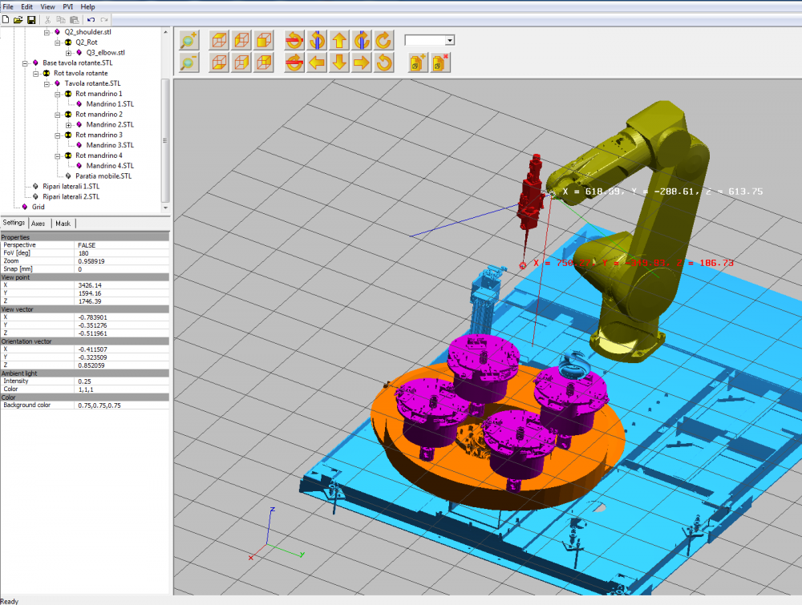Expand the Q3_elbow.stl tree node
This screenshot has height=605, width=802.
coord(68,53)
